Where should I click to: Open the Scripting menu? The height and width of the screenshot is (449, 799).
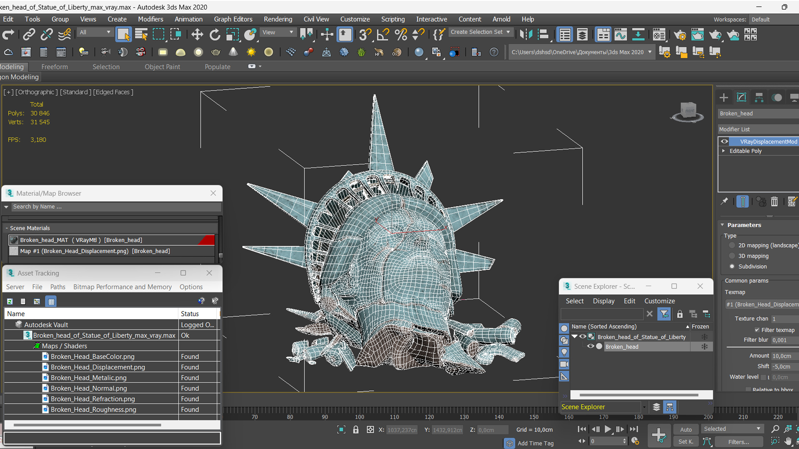(x=393, y=19)
